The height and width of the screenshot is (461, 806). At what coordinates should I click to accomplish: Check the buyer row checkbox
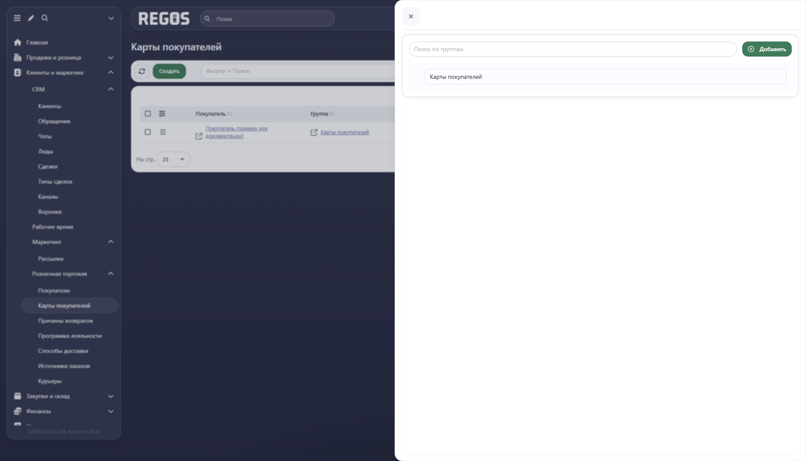pyautogui.click(x=148, y=132)
